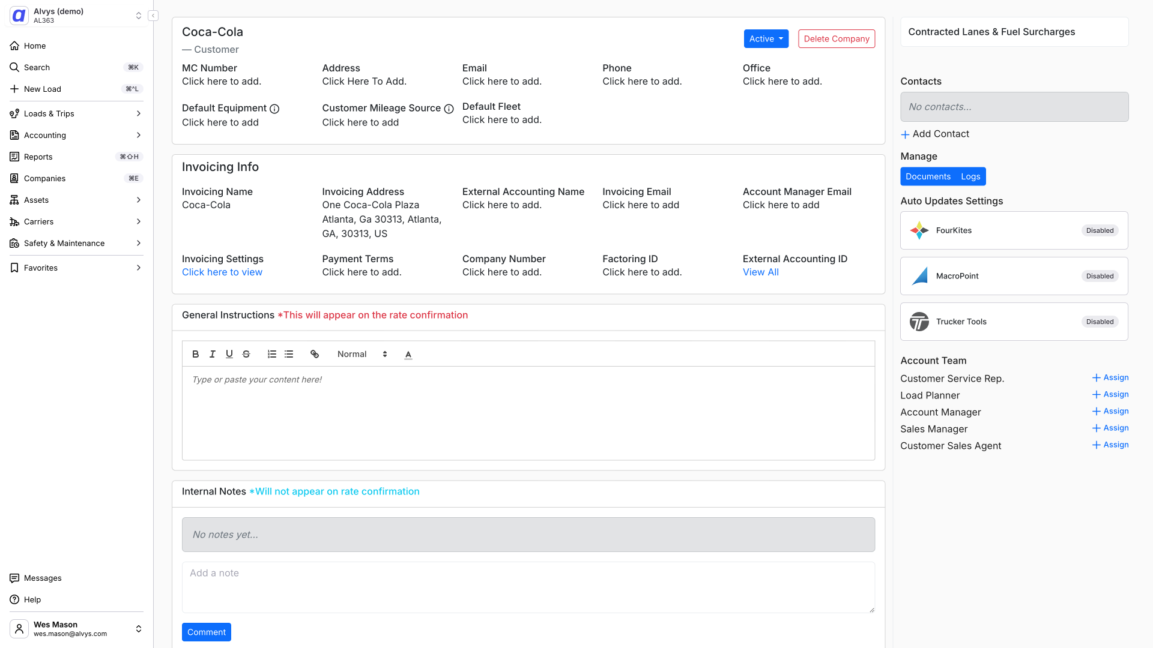The height and width of the screenshot is (648, 1153).
Task: Expand the Accounting menu
Action: click(x=76, y=135)
